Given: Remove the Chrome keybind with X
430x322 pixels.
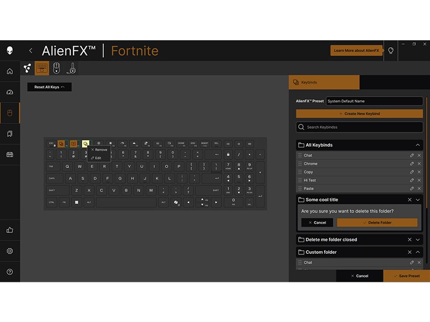Looking at the screenshot, I should [x=419, y=164].
